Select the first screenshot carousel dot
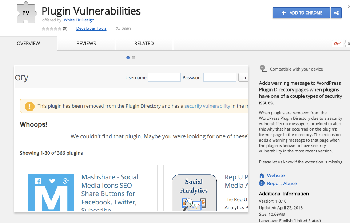The image size is (350, 223). point(128,57)
